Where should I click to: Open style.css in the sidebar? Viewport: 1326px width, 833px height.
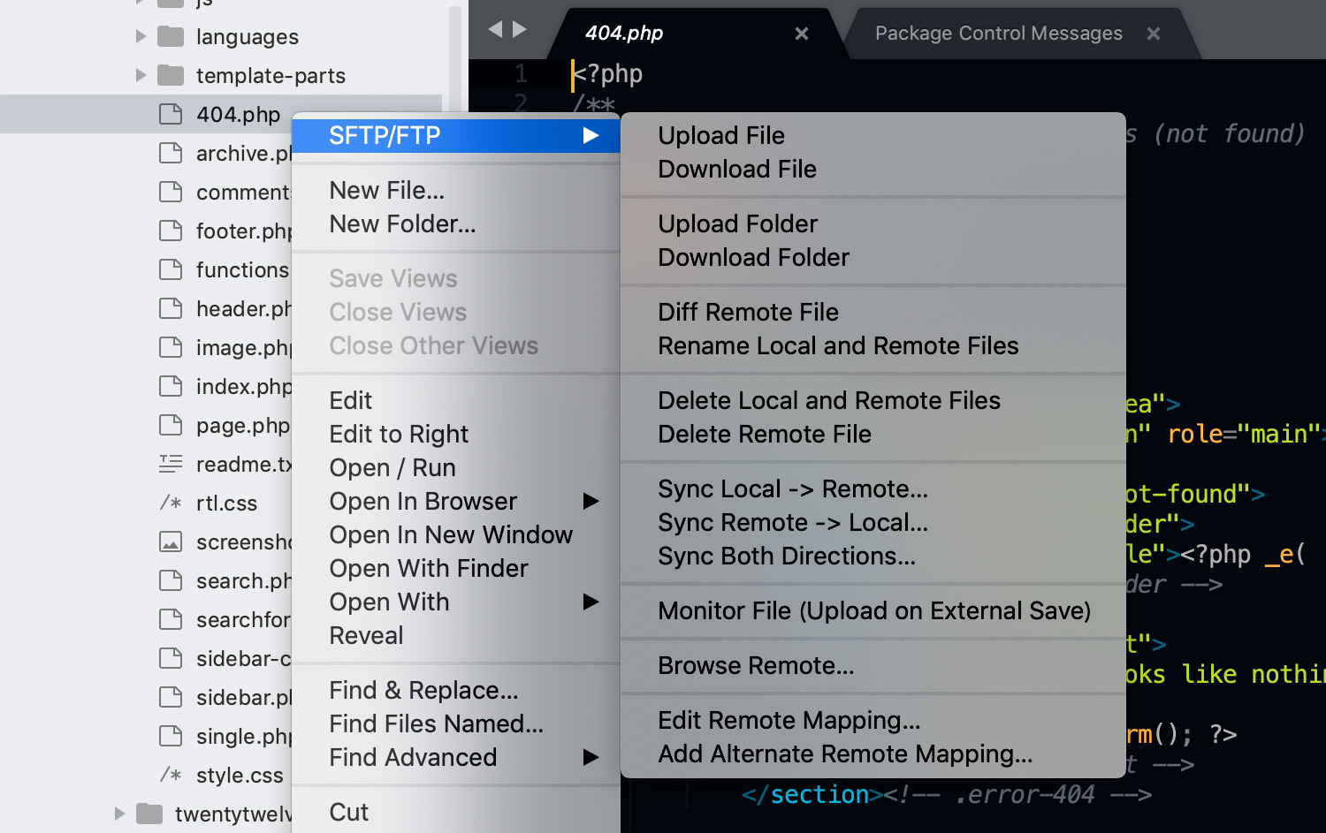(240, 775)
